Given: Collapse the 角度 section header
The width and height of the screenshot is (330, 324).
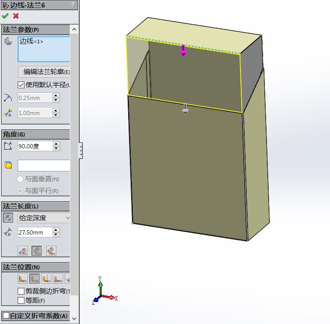Looking at the screenshot, I should (x=35, y=134).
